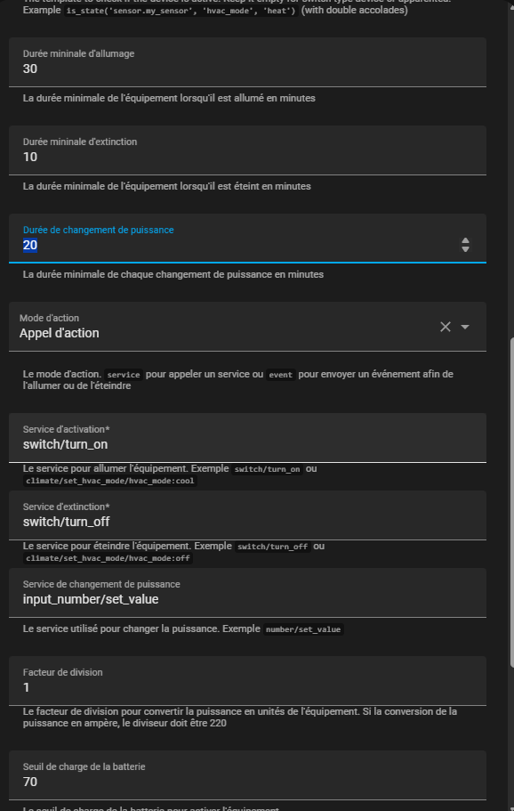Clear the Mode d'action selection with X
Screen dimensions: 514x811
click(446, 327)
